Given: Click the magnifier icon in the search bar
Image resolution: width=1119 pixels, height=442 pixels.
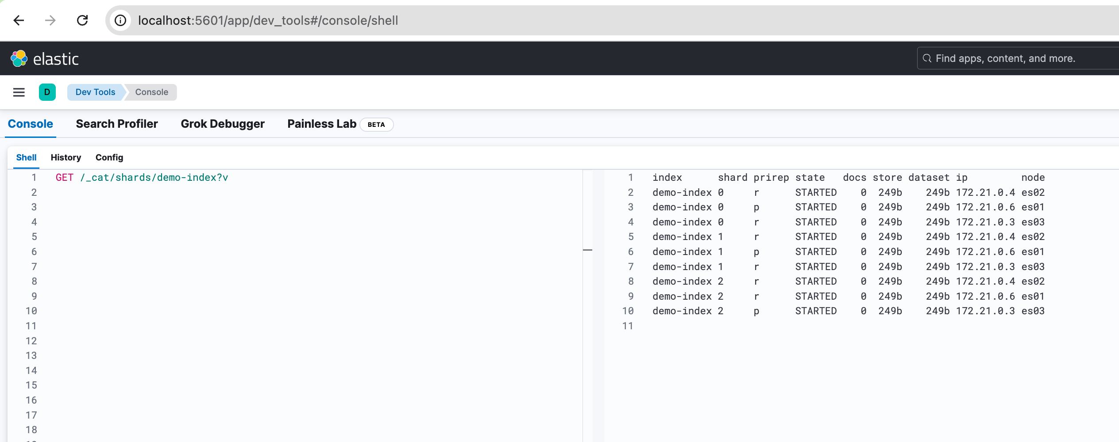Looking at the screenshot, I should 927,58.
